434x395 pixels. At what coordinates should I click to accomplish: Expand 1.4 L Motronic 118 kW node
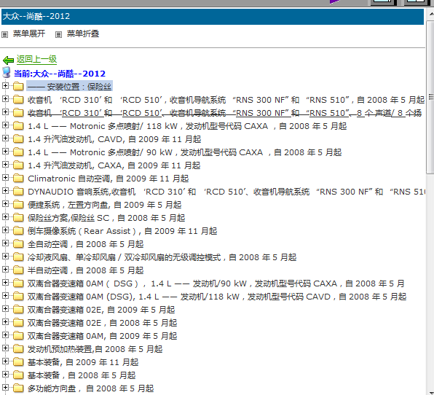(5, 125)
